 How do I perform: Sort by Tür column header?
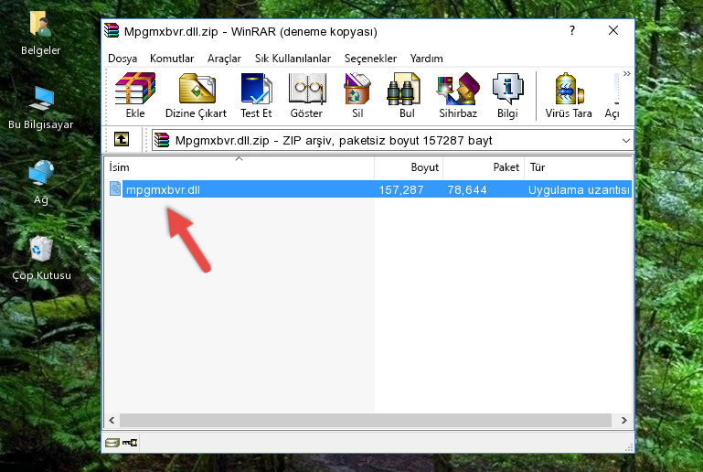(579, 167)
